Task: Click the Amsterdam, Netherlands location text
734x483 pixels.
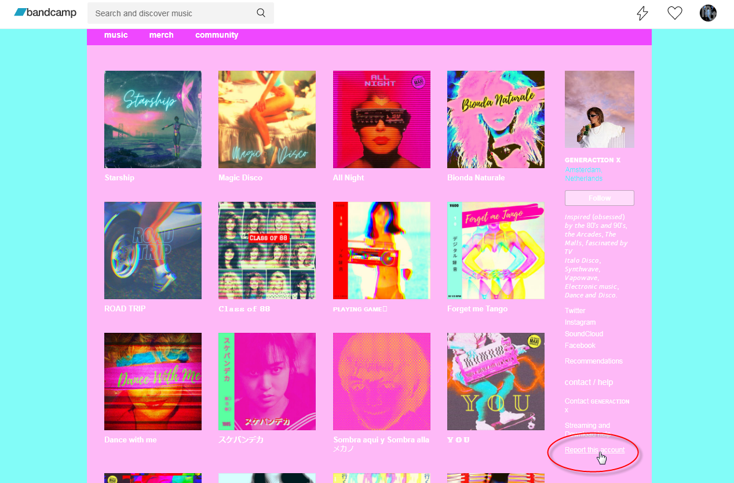Action: (584, 174)
